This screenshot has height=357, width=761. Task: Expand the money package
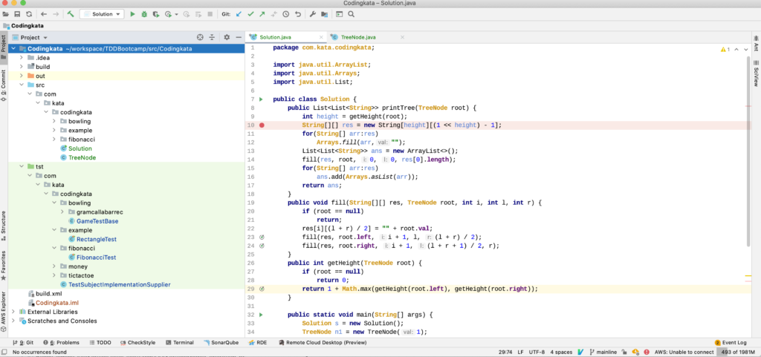point(54,266)
